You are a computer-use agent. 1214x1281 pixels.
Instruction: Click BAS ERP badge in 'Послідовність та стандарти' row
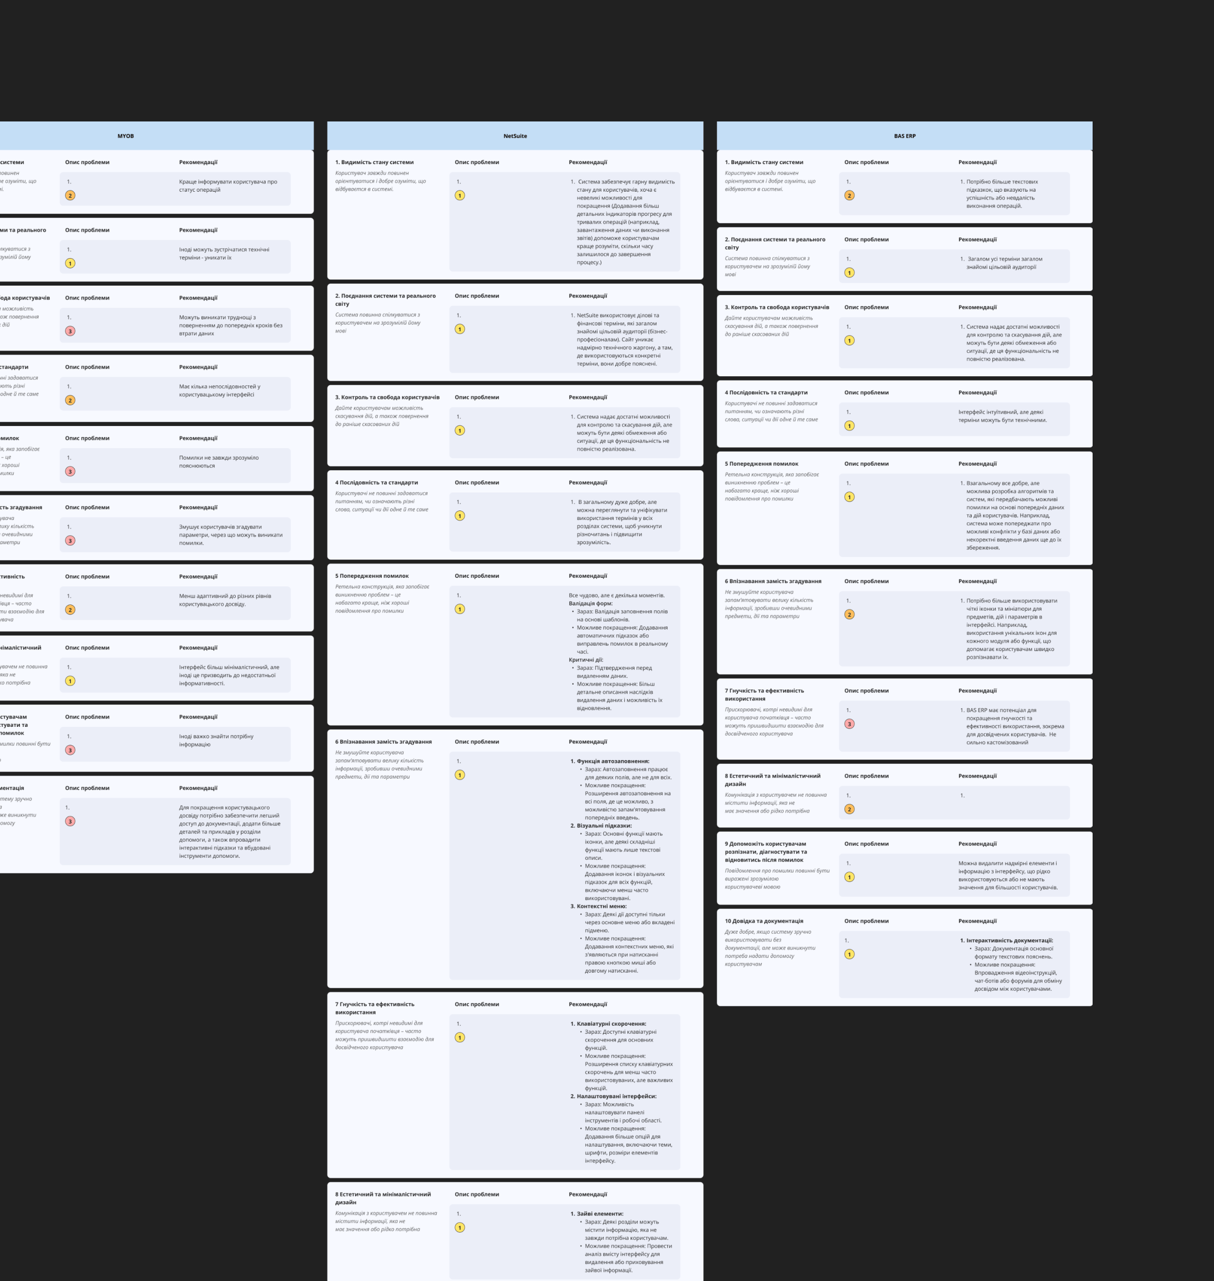[849, 427]
